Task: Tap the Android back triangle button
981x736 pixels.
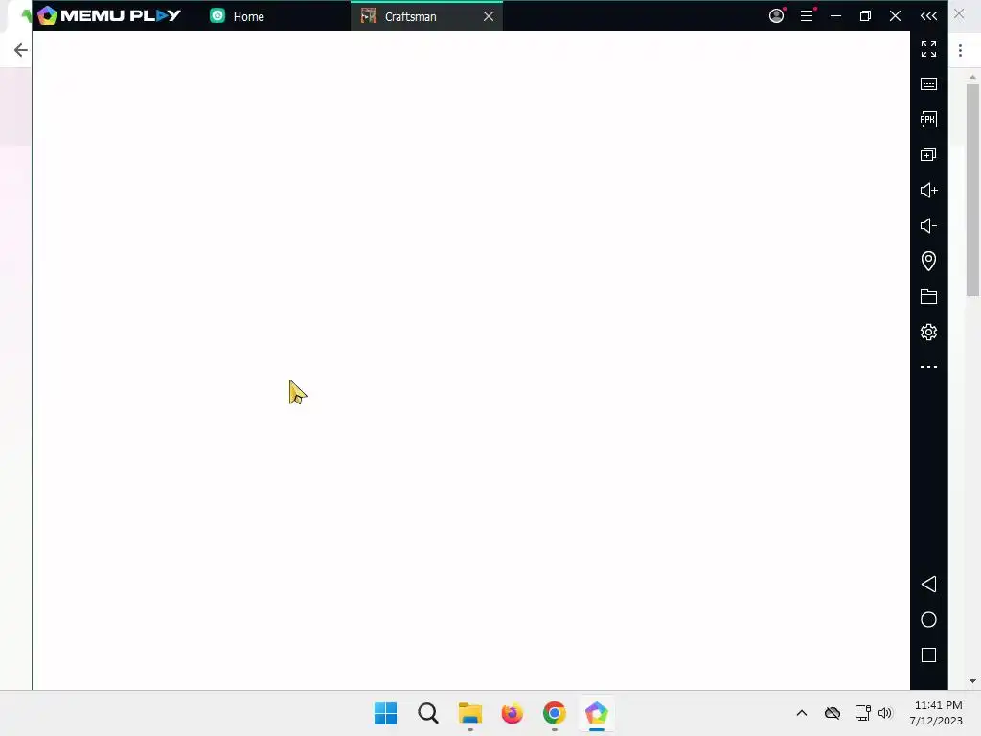Action: (x=928, y=585)
